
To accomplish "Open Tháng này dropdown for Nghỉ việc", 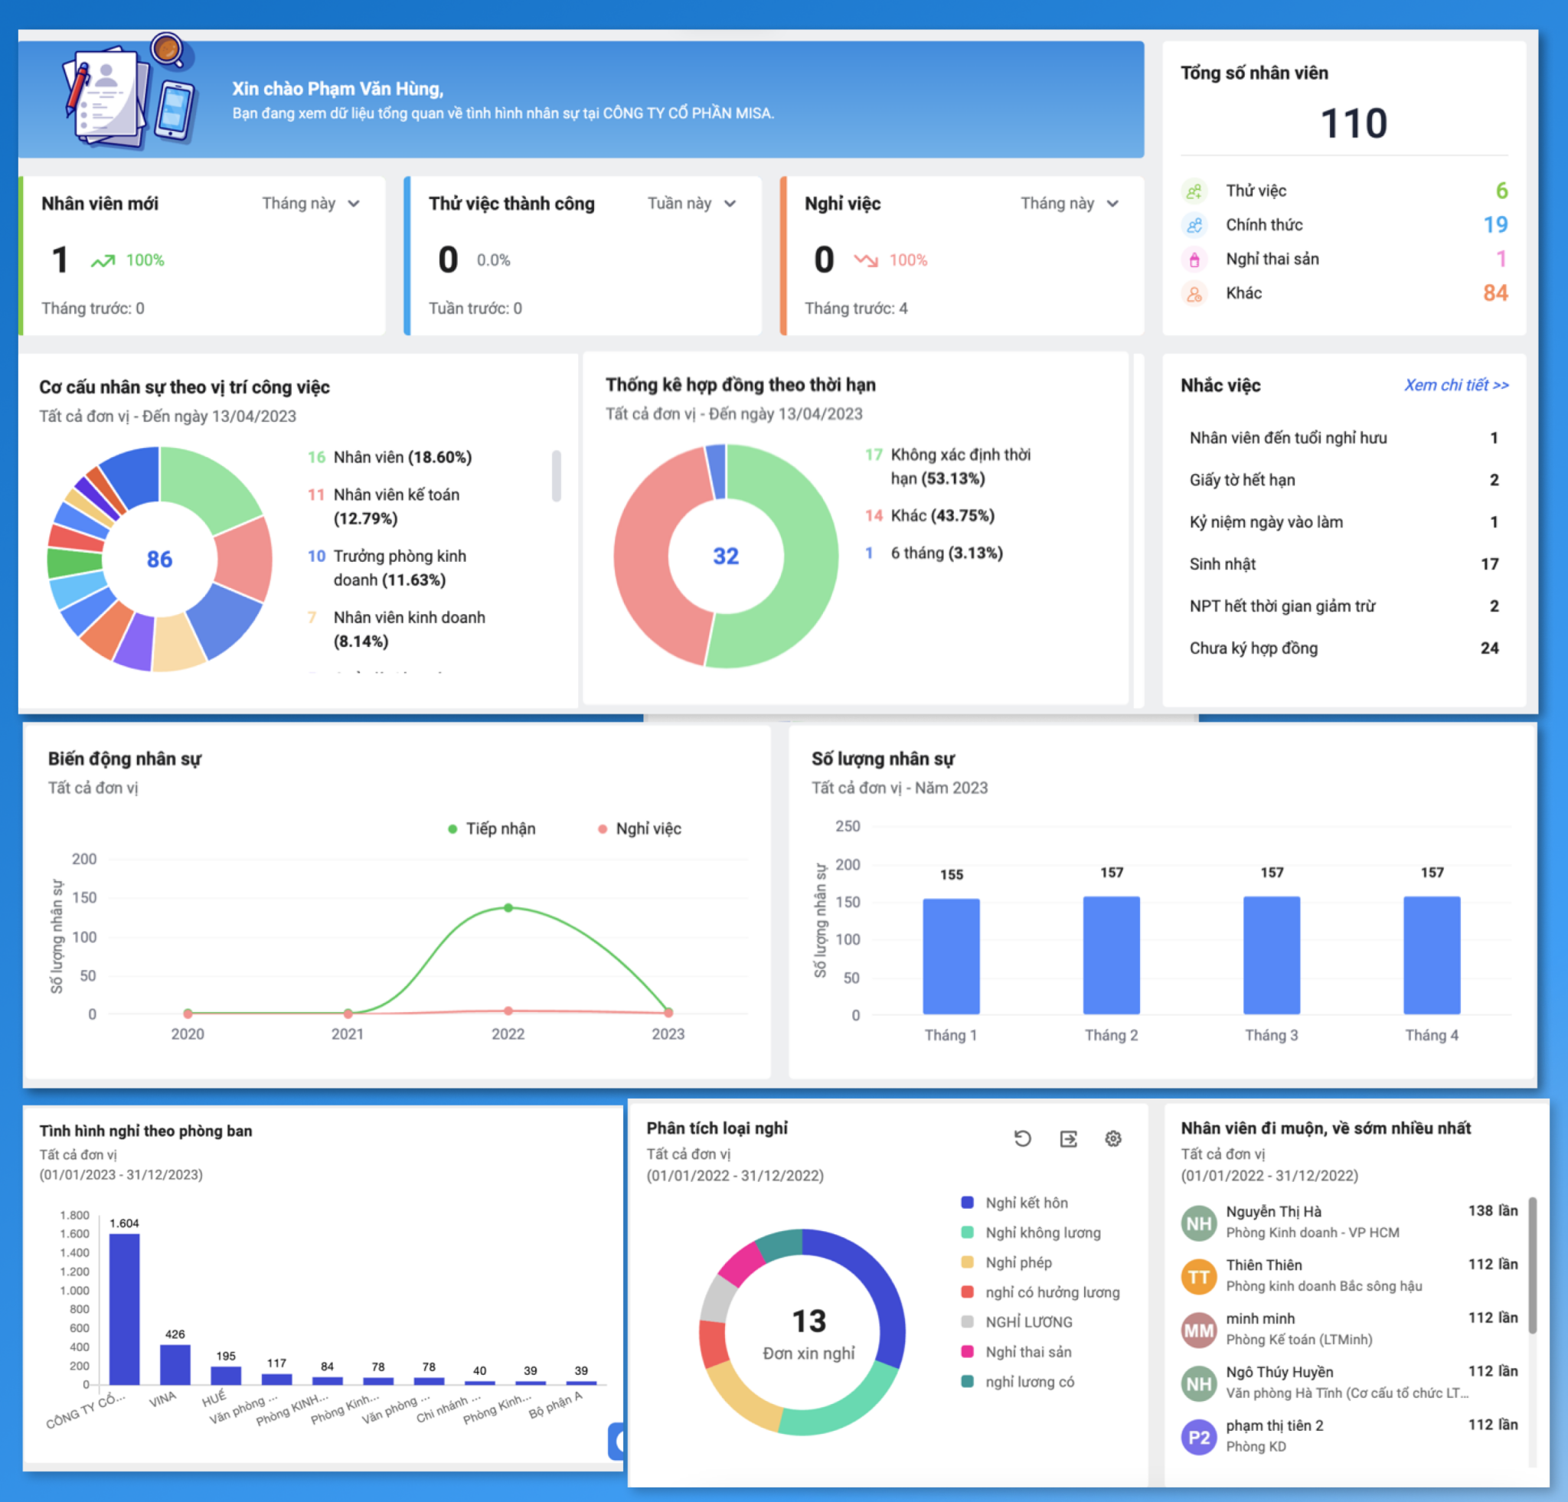I will [x=1069, y=203].
